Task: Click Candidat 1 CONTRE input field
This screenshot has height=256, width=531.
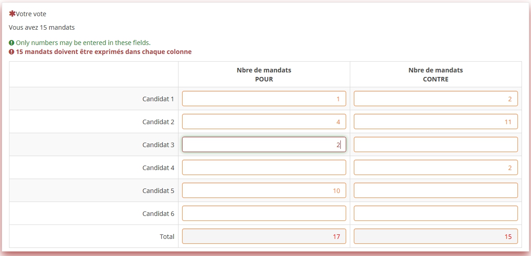Action: (435, 99)
